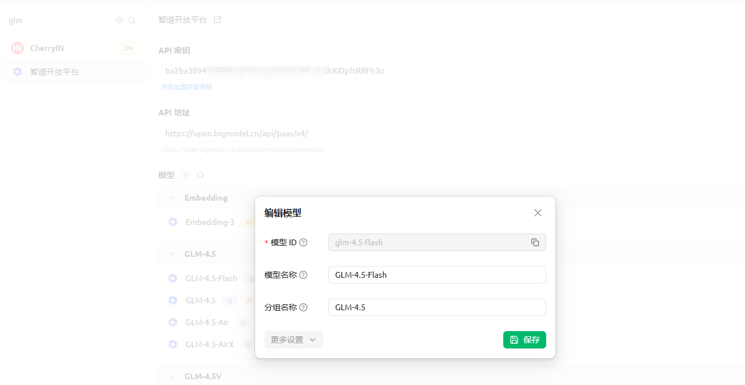Click the vision badge next to GLM-4.5-Flash
The width and height of the screenshot is (745, 385).
(x=251, y=278)
